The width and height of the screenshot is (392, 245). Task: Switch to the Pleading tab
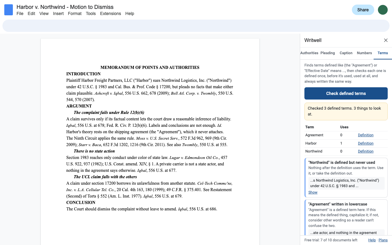328,53
